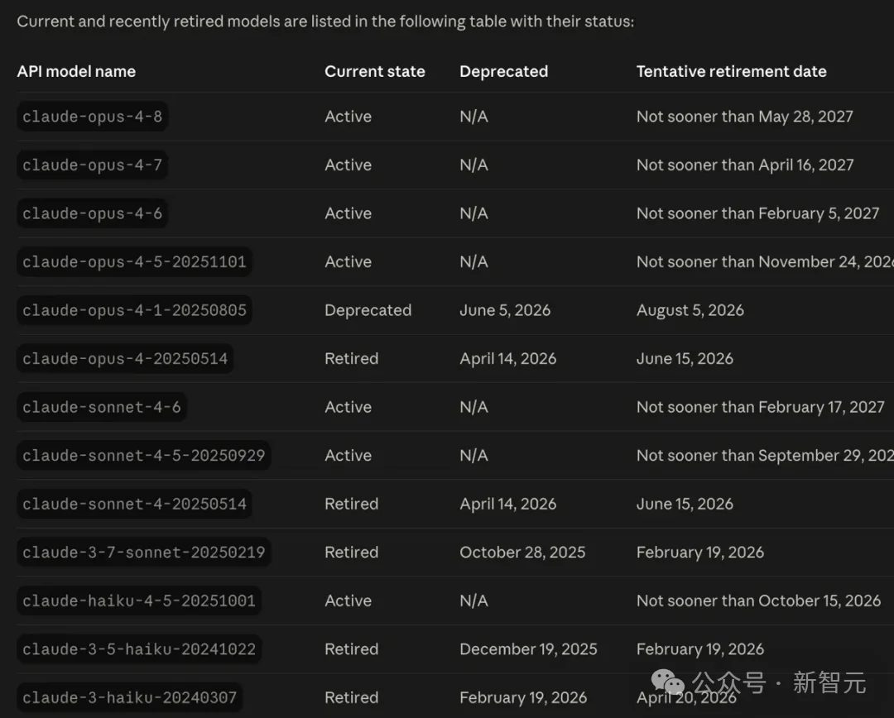894x718 pixels.
Task: Click December 19, 2025 deprecation date
Action: coord(528,649)
